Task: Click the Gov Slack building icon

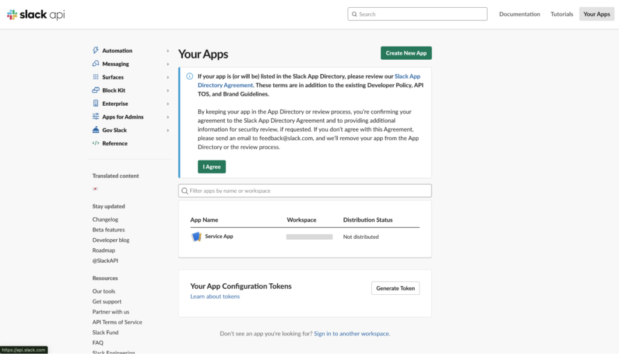Action: point(96,130)
